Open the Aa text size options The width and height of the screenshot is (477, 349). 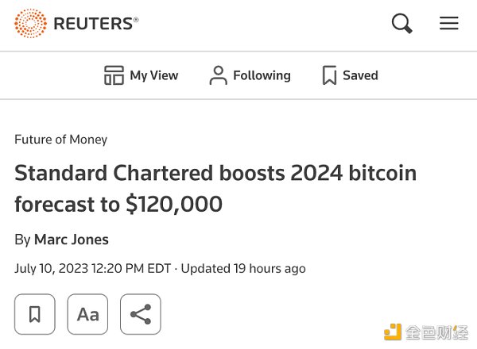[x=87, y=314]
